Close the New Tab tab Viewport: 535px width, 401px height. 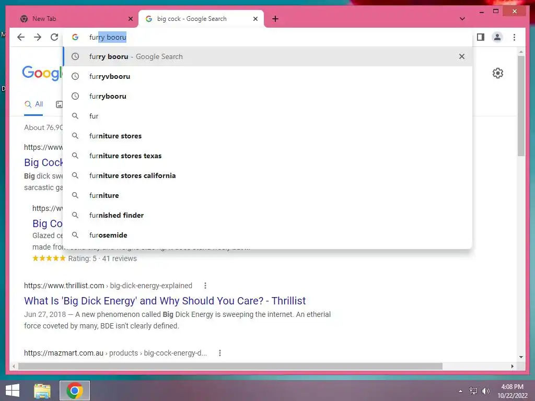(130, 19)
